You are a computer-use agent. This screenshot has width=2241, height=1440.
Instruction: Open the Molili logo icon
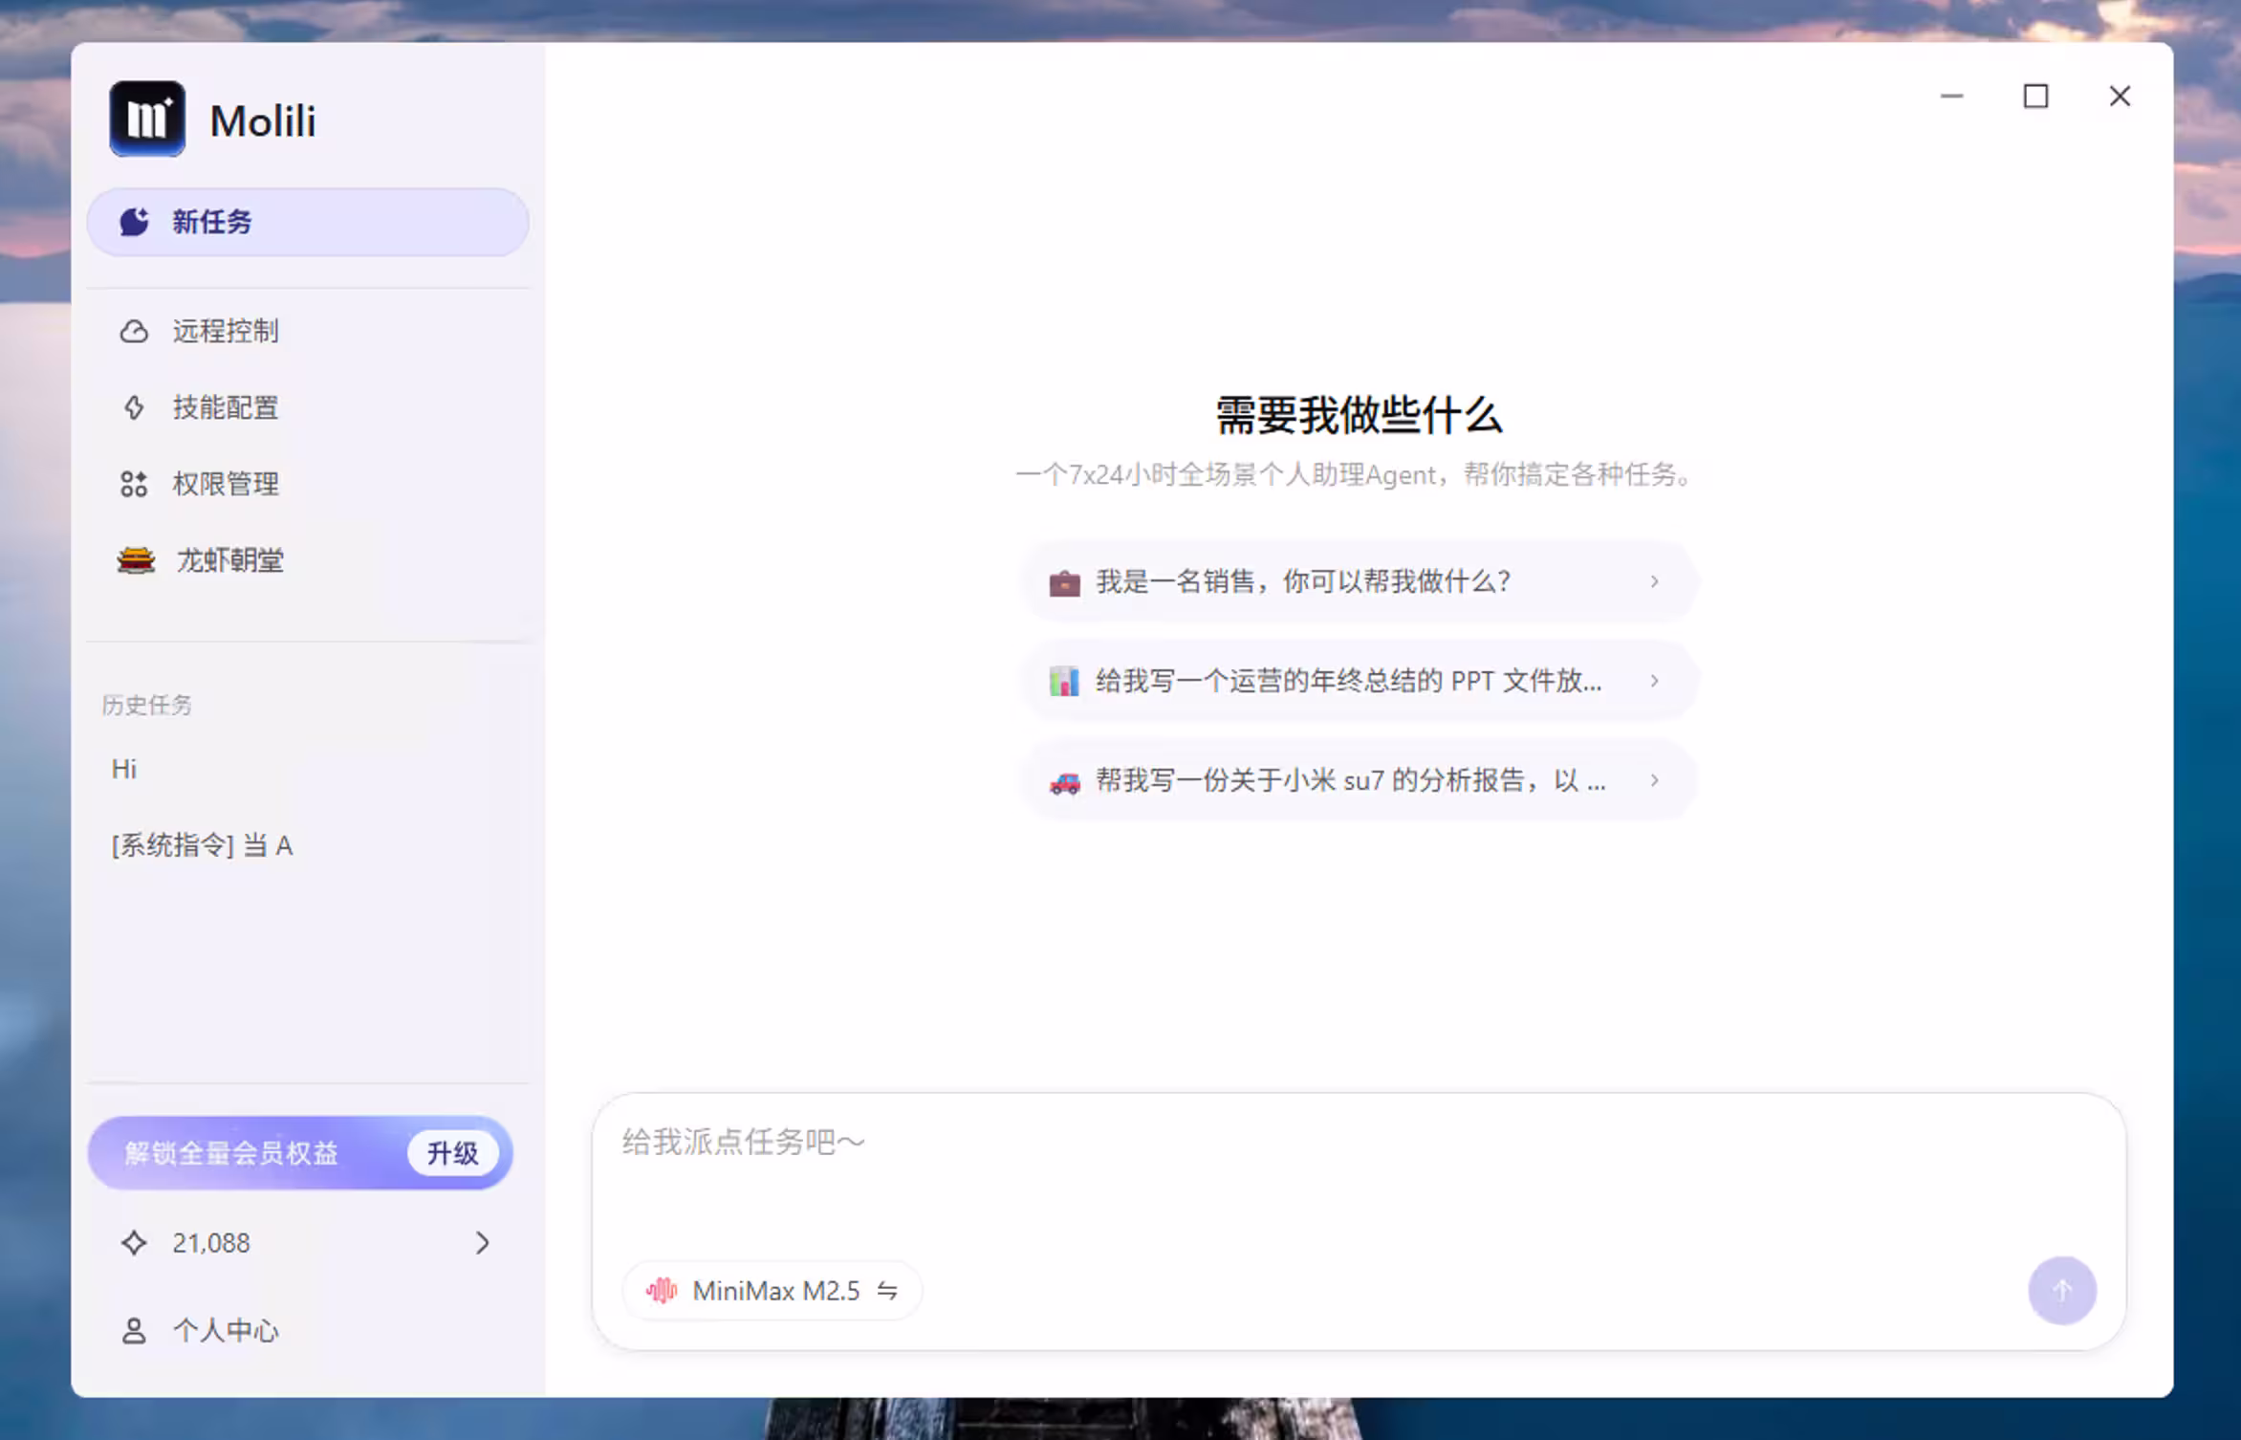click(145, 117)
